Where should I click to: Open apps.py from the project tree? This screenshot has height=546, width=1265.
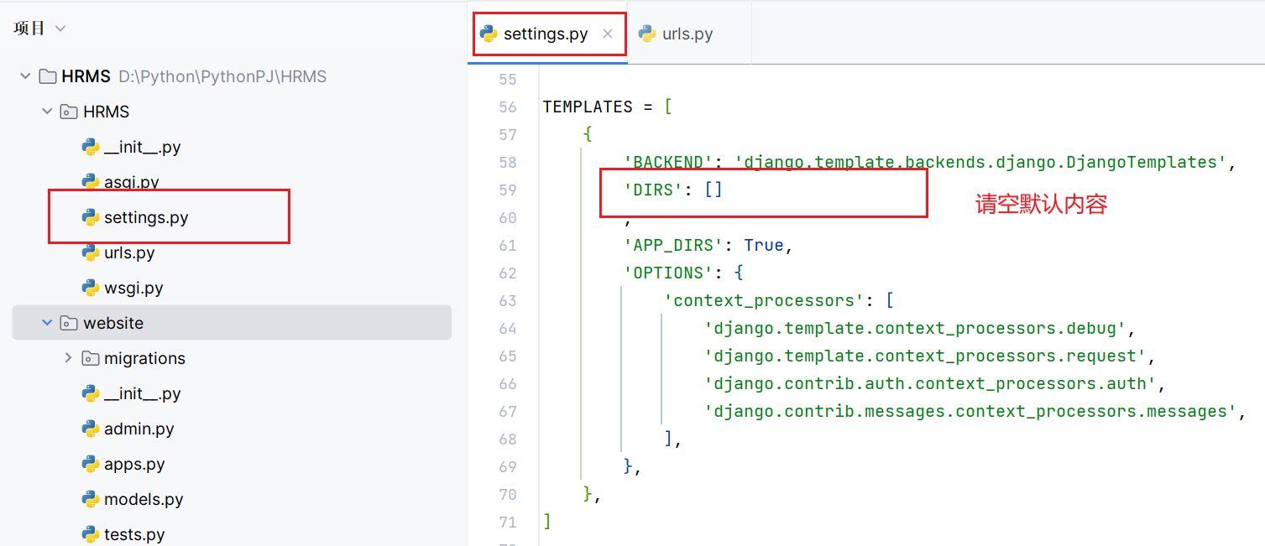pos(134,465)
